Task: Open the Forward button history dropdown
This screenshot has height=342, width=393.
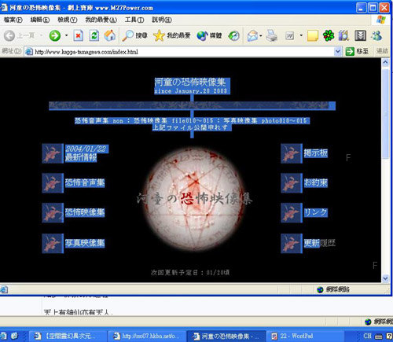Action: (x=66, y=35)
